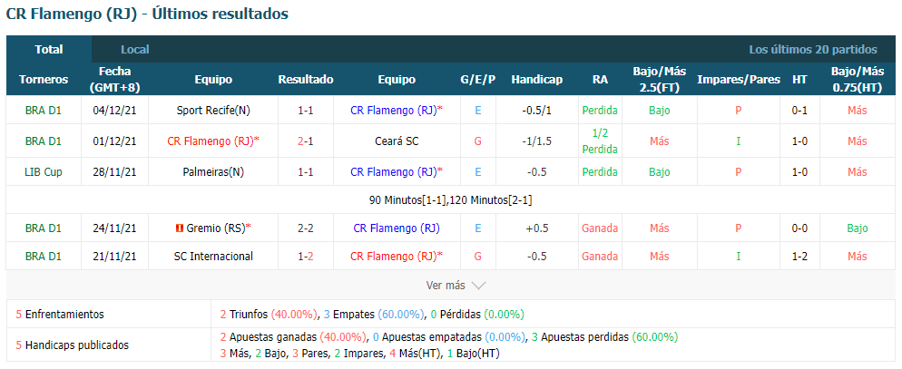The height and width of the screenshot is (369, 902).
Task: Click the Ver más text link
Action: [446, 285]
